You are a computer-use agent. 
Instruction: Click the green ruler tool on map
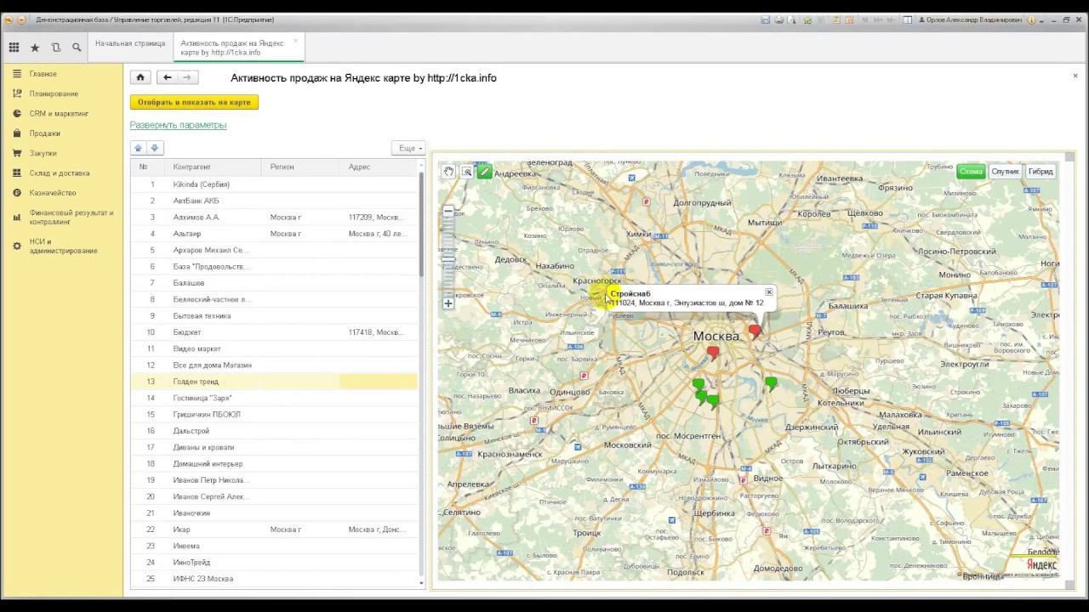pos(484,172)
